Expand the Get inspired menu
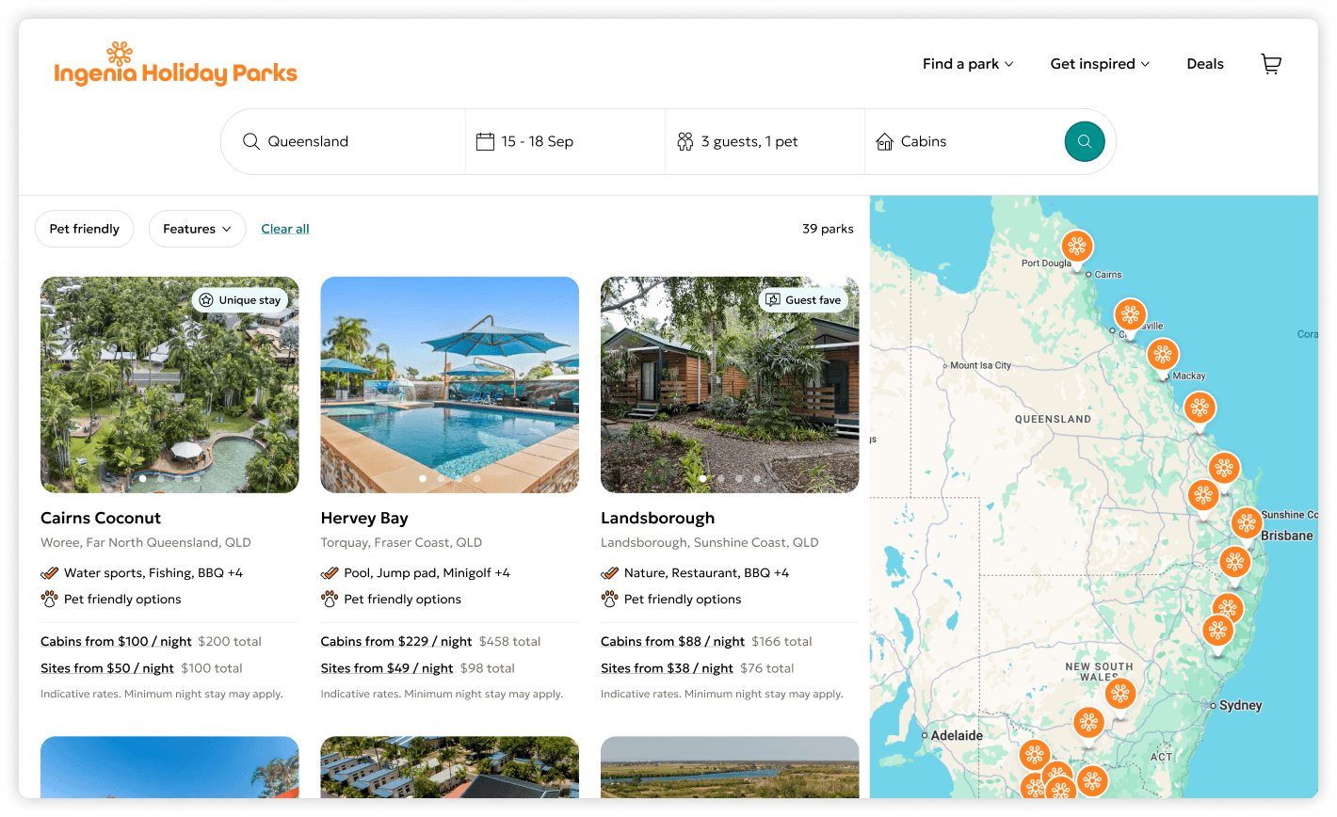Viewport: 1337px width, 817px height. (x=1100, y=64)
